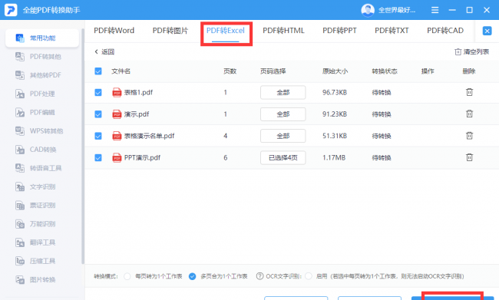Delete 表格1.pdf with its trash icon
This screenshot has width=499, height=300.
pyautogui.click(x=469, y=92)
